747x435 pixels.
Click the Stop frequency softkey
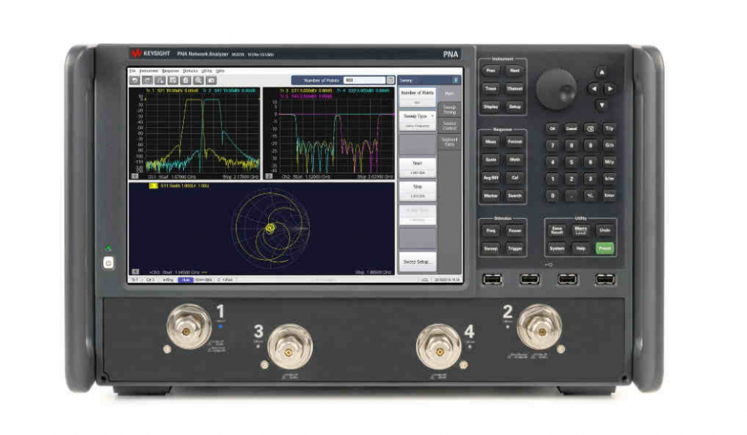click(x=418, y=191)
